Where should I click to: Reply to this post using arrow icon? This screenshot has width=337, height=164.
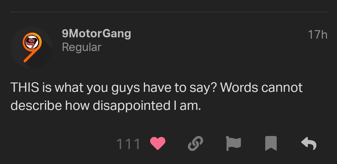(309, 143)
